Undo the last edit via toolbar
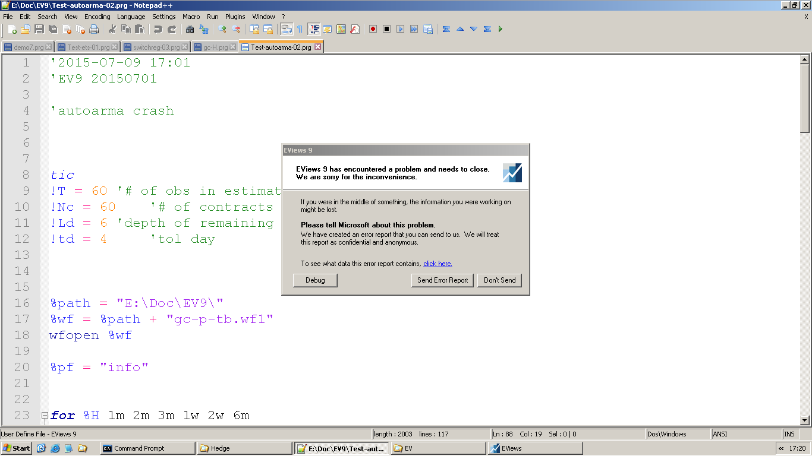Image resolution: width=812 pixels, height=456 pixels. point(158,29)
